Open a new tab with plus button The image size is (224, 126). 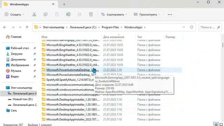(x=64, y=4)
